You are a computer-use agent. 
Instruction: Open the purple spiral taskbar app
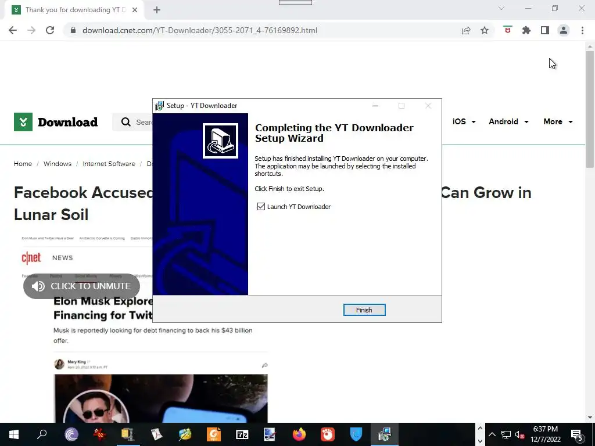[x=71, y=434]
